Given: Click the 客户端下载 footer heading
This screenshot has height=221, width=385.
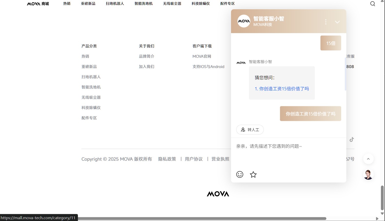Looking at the screenshot, I should point(202,46).
